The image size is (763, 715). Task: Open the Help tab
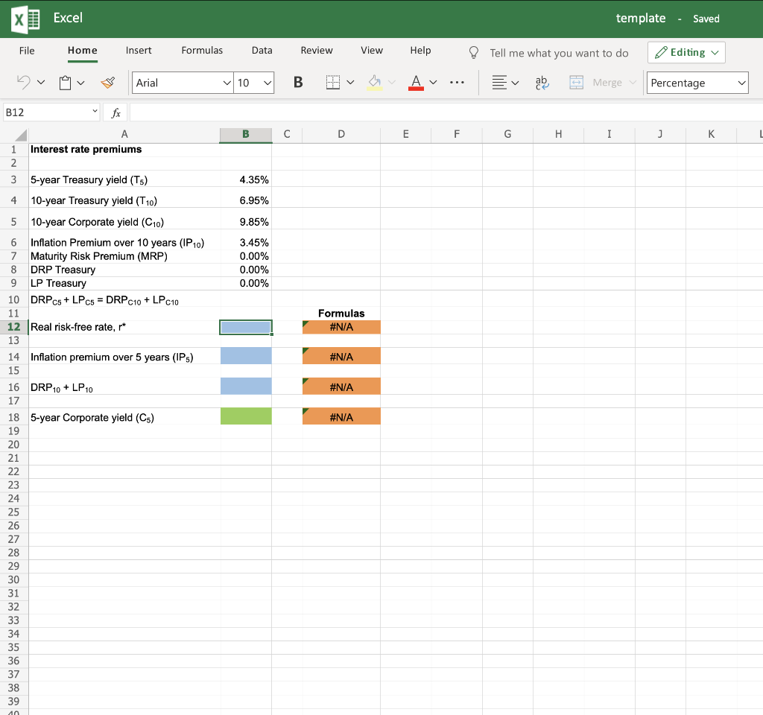pyautogui.click(x=420, y=51)
